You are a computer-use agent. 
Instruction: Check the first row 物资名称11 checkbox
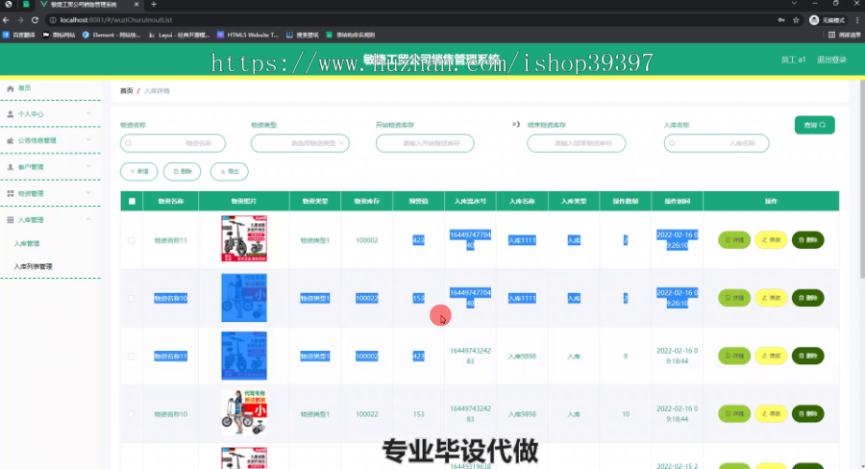coord(132,240)
